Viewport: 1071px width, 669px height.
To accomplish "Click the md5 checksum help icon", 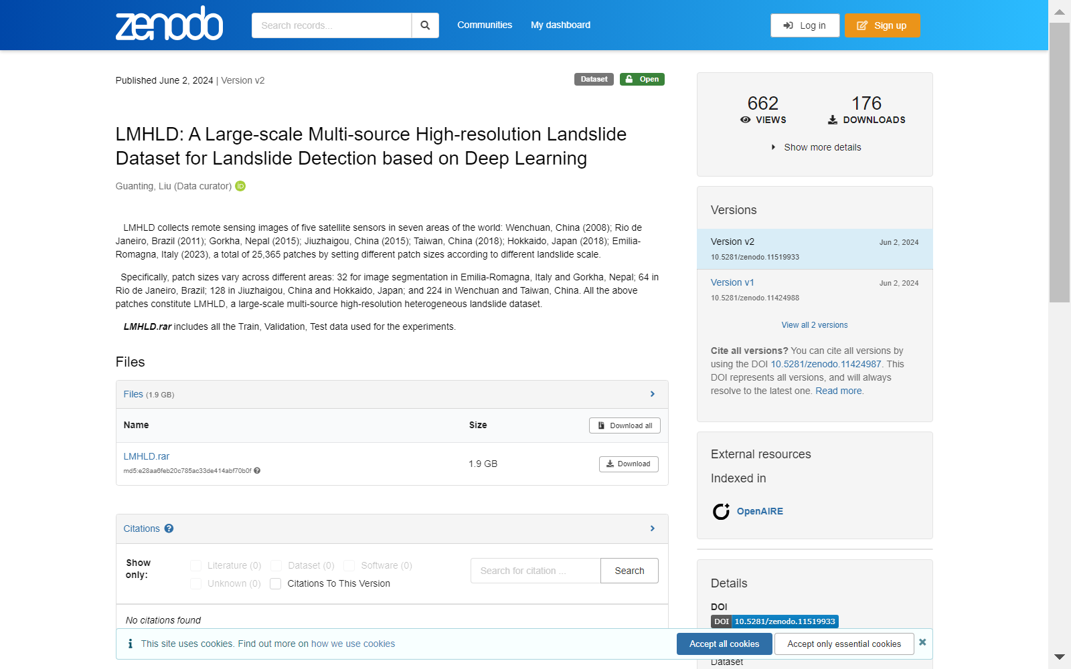I will 257,471.
